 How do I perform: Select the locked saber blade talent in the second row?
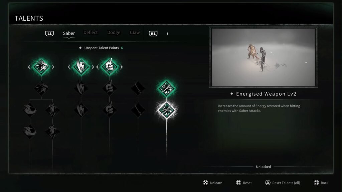[138, 88]
